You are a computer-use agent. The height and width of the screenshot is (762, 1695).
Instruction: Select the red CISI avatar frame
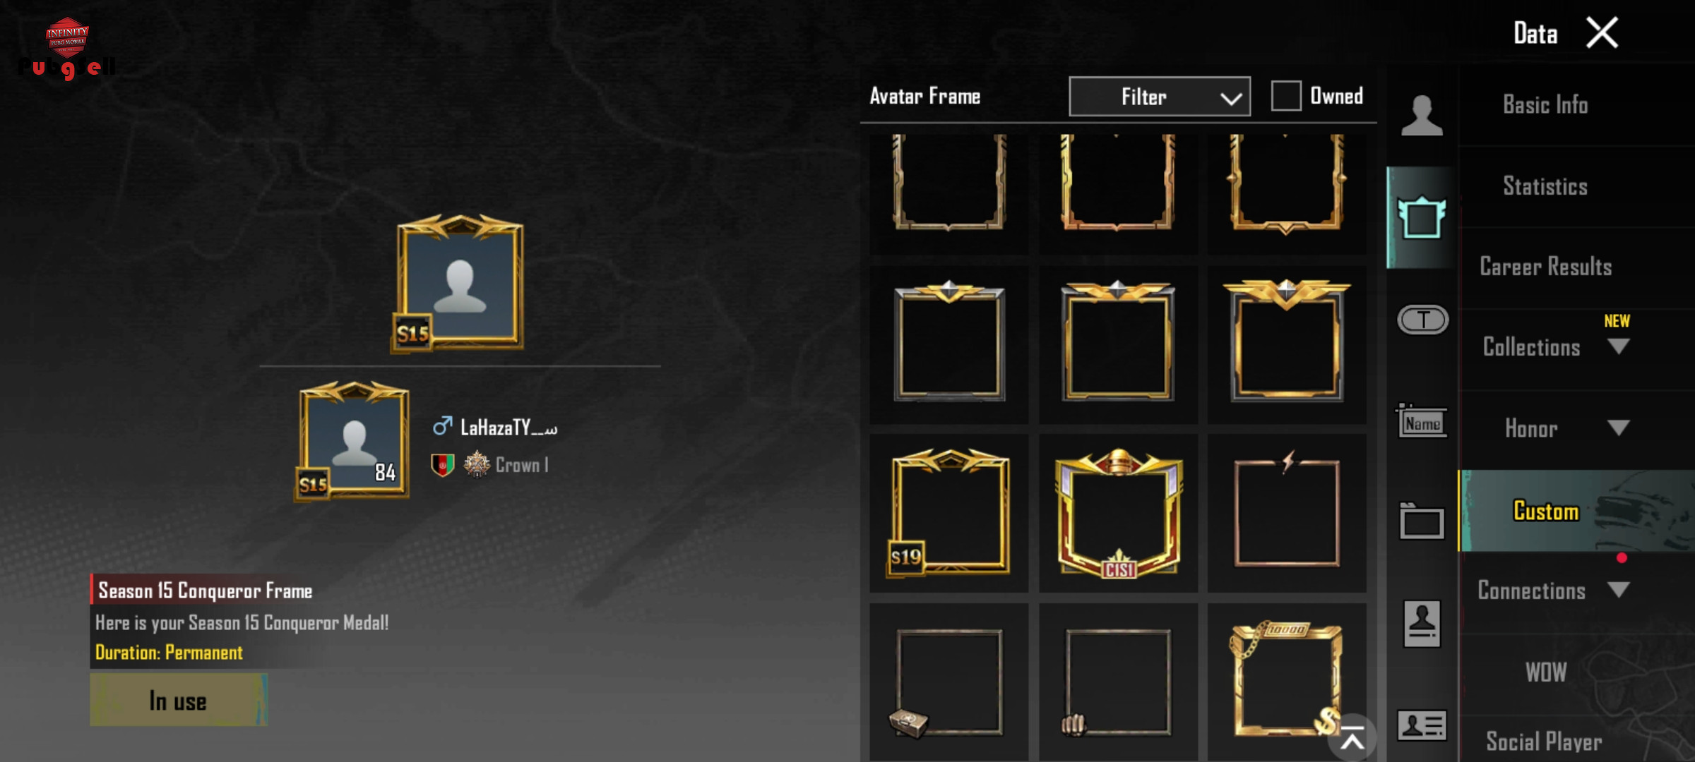point(1118,513)
